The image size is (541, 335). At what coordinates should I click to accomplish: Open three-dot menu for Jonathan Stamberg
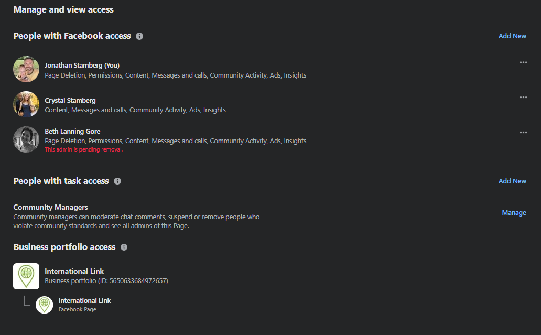coord(523,63)
